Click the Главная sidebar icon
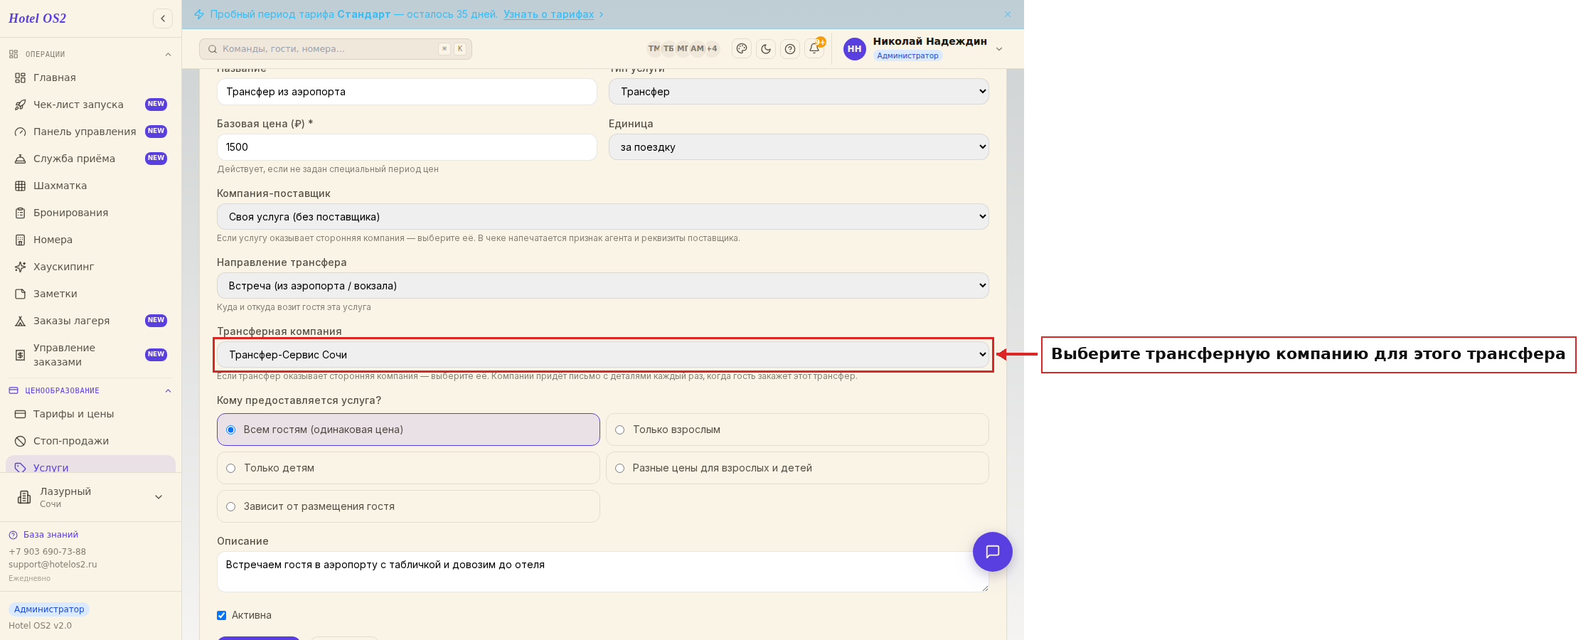Viewport: 1593px width, 640px height. click(x=21, y=78)
